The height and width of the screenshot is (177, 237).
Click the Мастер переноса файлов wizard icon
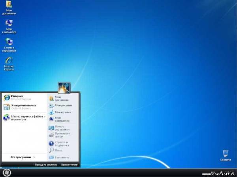click(7, 118)
